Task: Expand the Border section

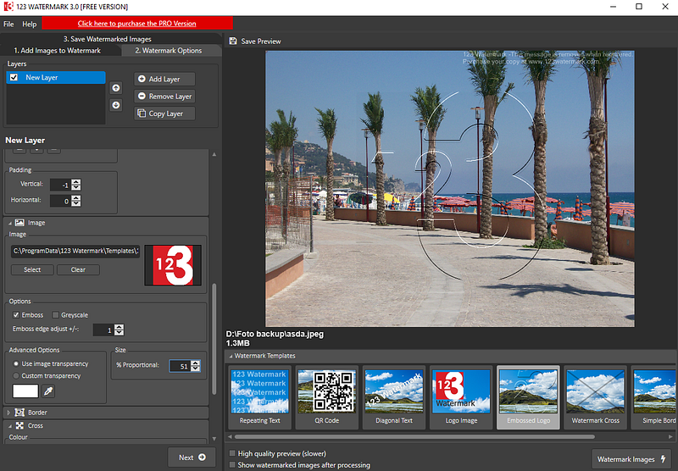Action: coord(8,413)
